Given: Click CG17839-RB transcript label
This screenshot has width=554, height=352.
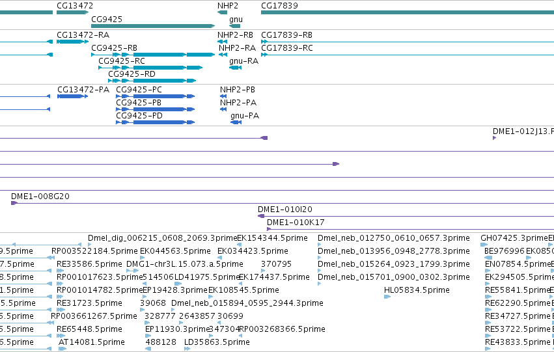Looking at the screenshot, I should [286, 35].
